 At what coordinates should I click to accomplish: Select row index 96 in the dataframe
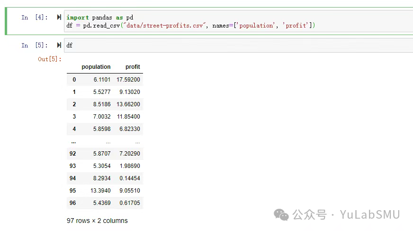pos(72,203)
